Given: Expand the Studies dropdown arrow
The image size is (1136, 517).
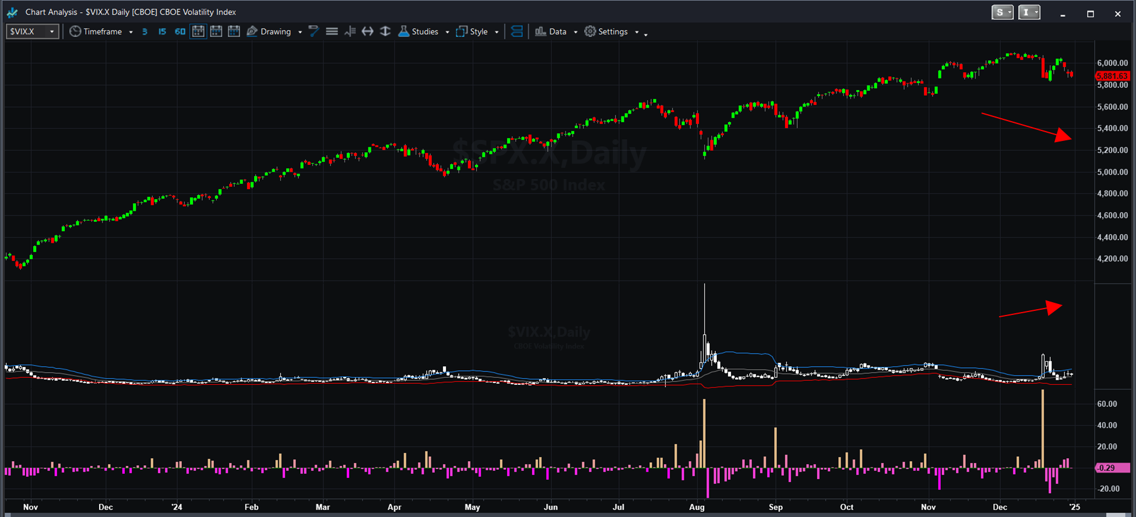Looking at the screenshot, I should [x=447, y=32].
